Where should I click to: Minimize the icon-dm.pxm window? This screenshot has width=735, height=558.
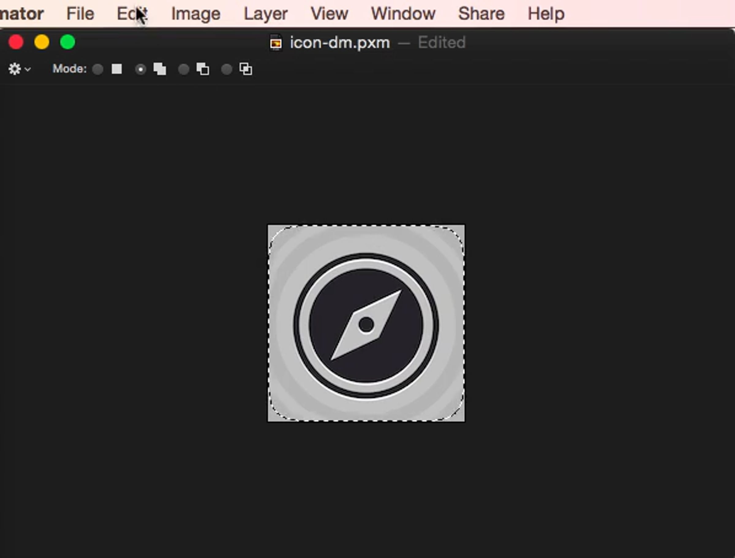(x=42, y=43)
